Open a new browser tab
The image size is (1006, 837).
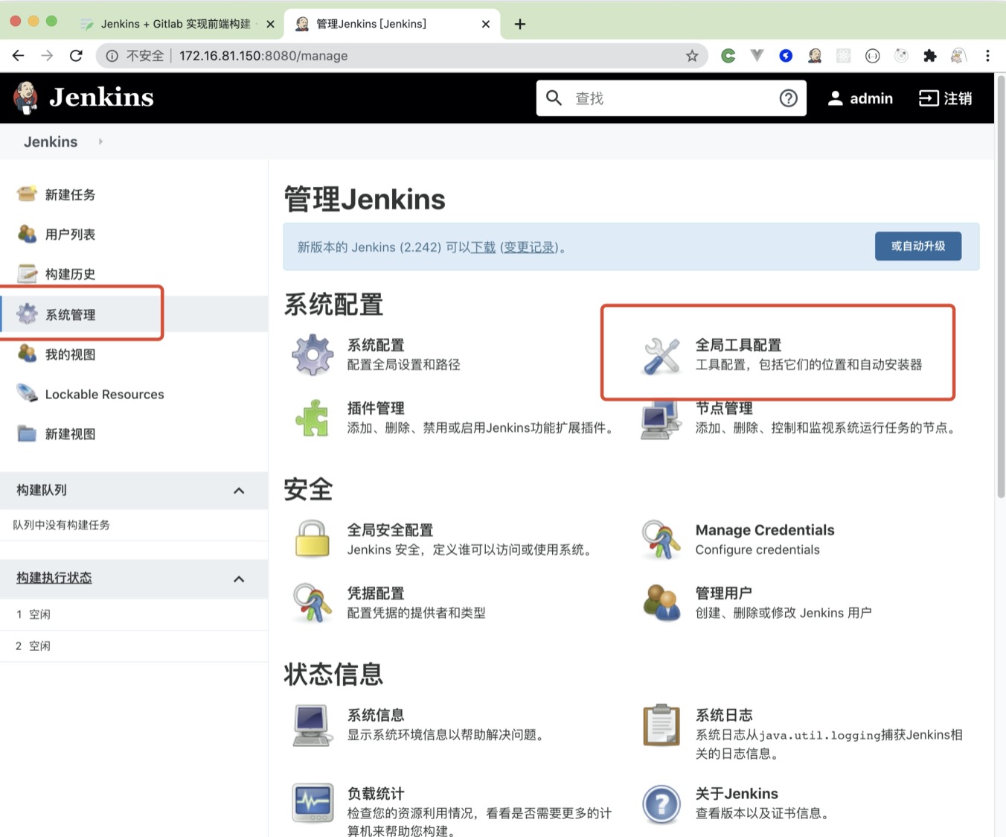[520, 24]
